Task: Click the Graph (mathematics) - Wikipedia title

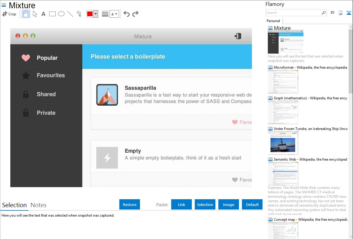Action: pyautogui.click(x=310, y=98)
